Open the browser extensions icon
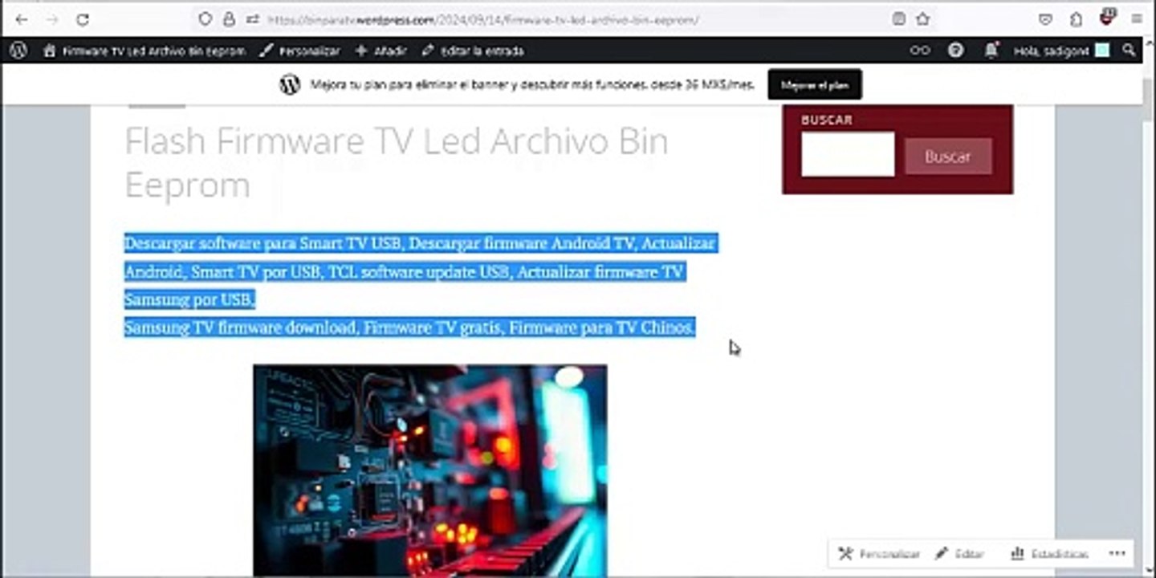The width and height of the screenshot is (1156, 578). [x=1077, y=19]
